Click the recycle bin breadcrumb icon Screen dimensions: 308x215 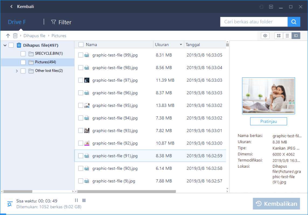pyautogui.click(x=15, y=35)
